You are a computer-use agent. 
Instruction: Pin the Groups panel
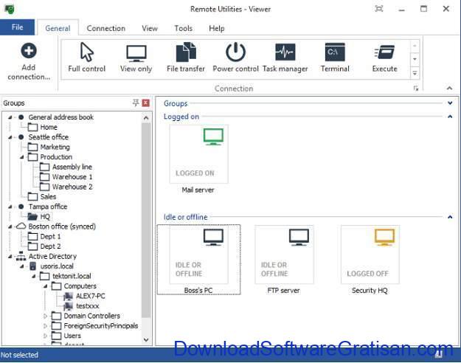tap(136, 103)
